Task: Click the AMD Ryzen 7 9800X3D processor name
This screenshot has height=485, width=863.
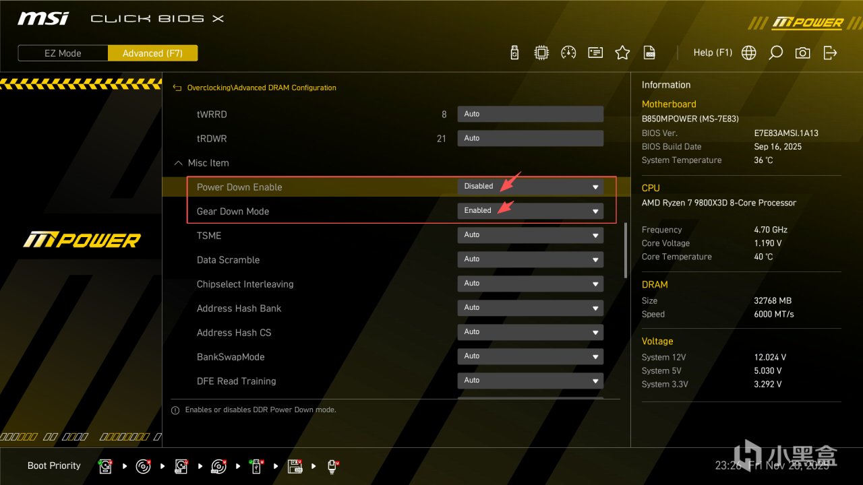Action: point(719,203)
